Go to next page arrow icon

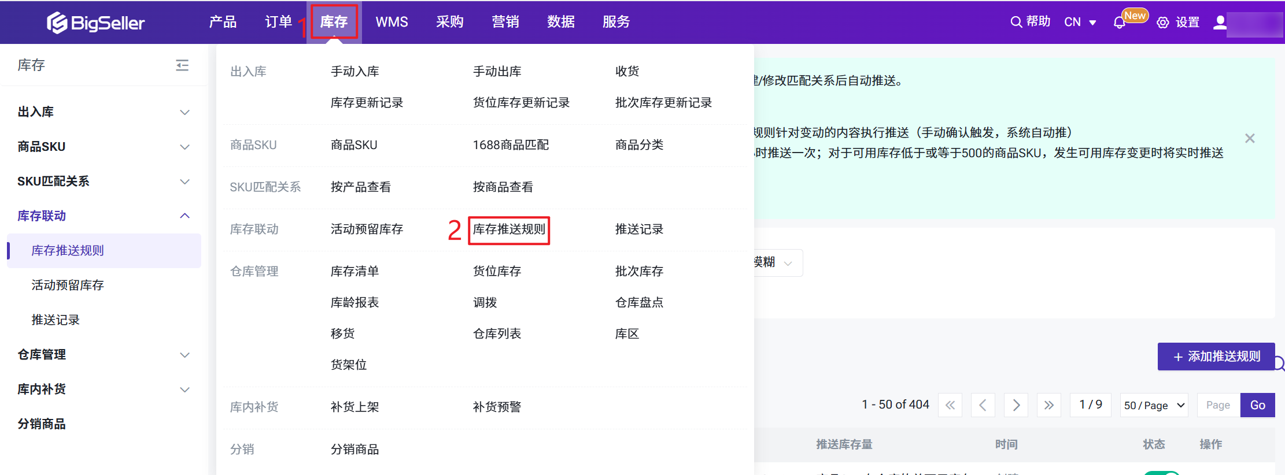pyautogui.click(x=1016, y=405)
